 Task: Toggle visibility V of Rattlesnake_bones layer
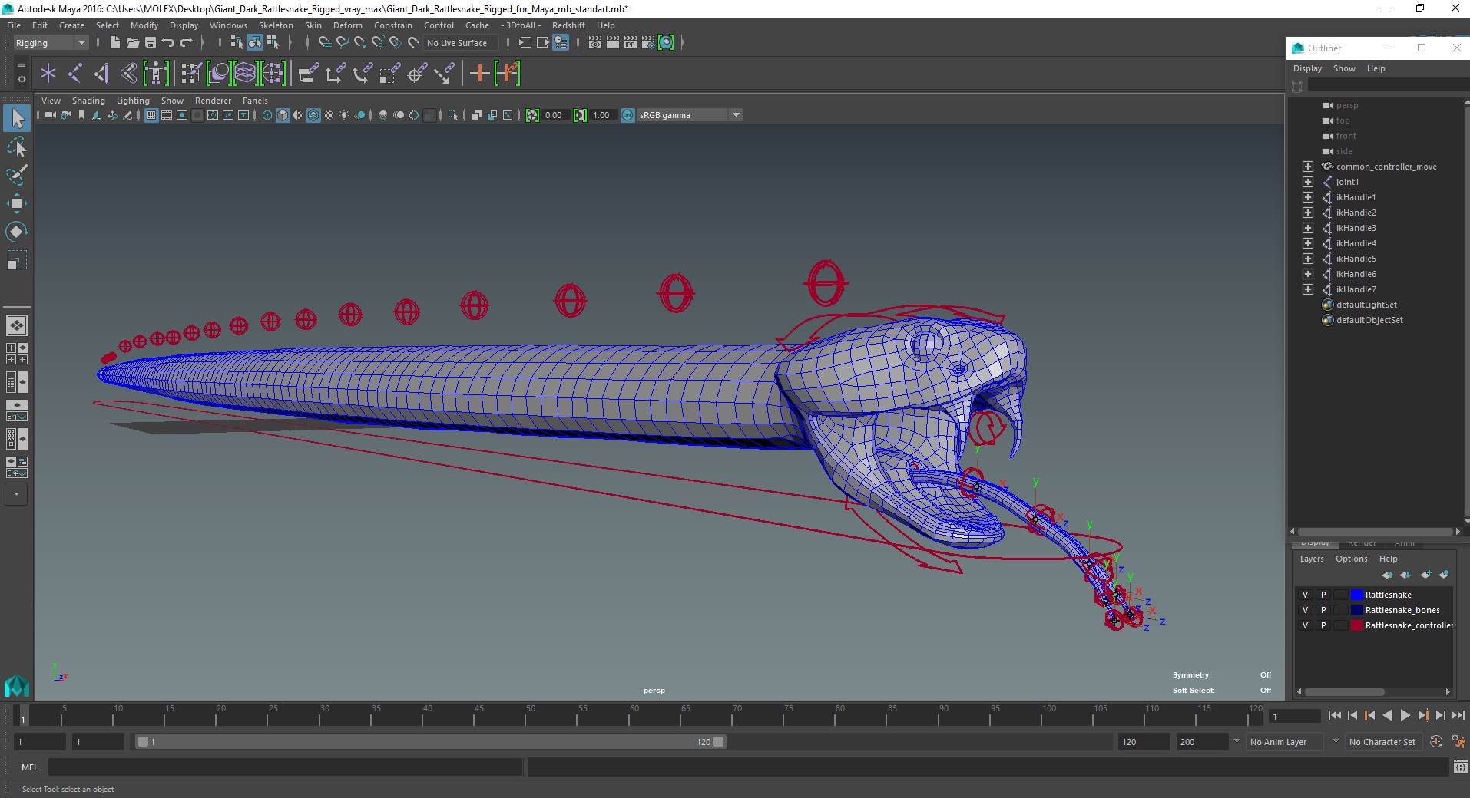1305,610
